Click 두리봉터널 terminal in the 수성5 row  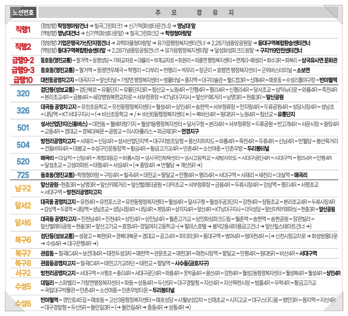pos(164,290)
